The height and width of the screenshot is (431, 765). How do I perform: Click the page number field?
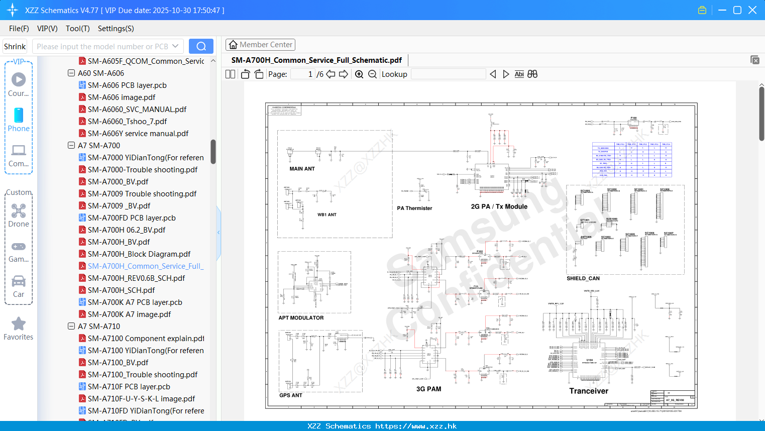[x=303, y=74]
